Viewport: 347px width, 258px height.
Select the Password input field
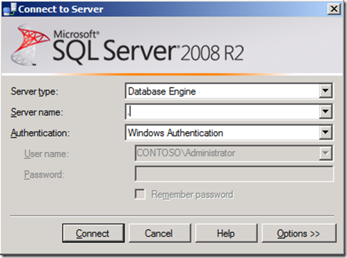pos(234,174)
